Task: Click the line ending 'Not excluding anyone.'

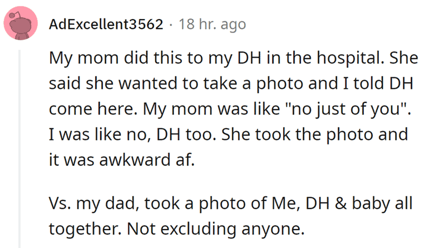Action: point(177,229)
